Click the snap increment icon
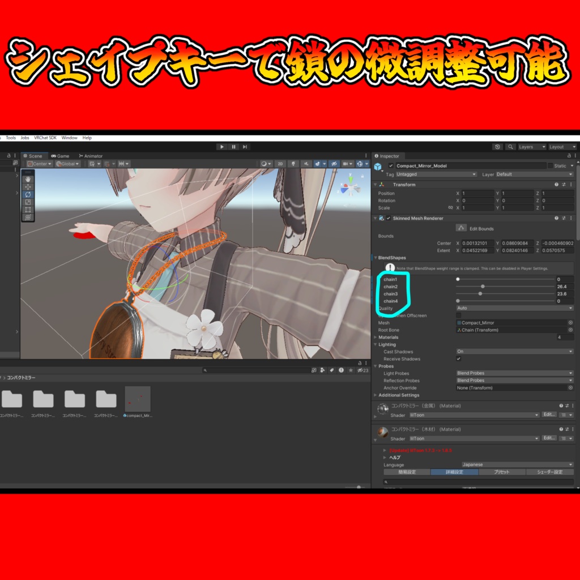 (x=121, y=164)
